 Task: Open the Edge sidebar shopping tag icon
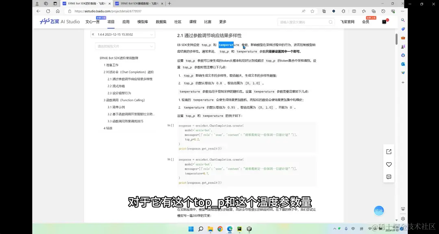coord(403,29)
